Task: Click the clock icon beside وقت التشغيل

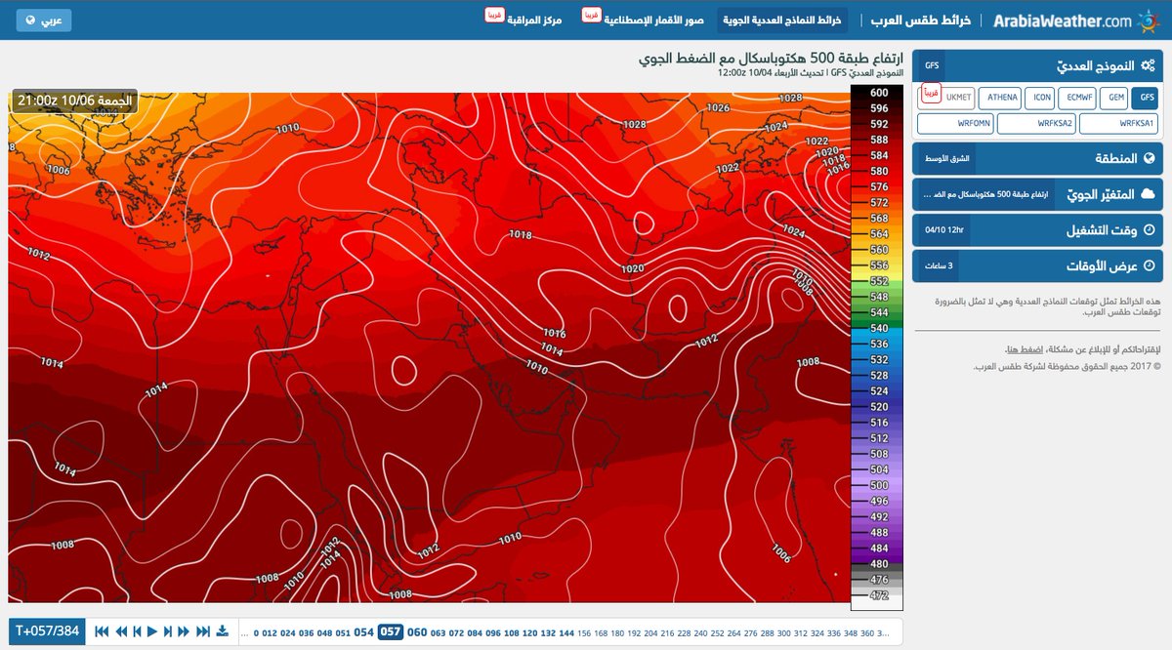Action: (x=1149, y=230)
